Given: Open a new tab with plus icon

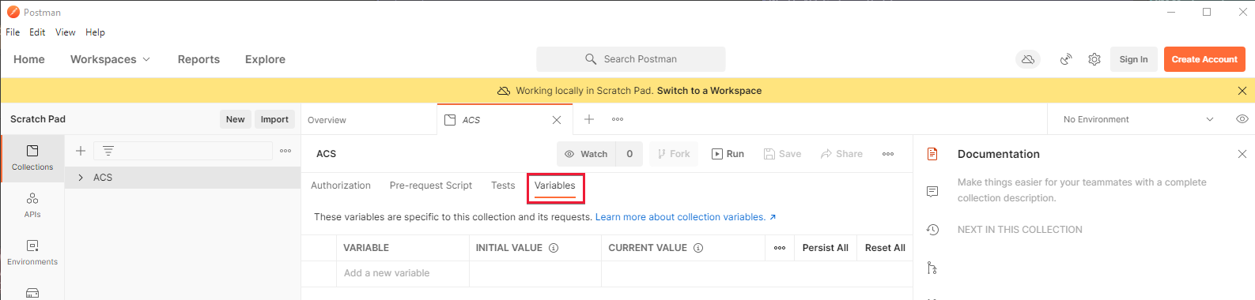Looking at the screenshot, I should tap(589, 119).
